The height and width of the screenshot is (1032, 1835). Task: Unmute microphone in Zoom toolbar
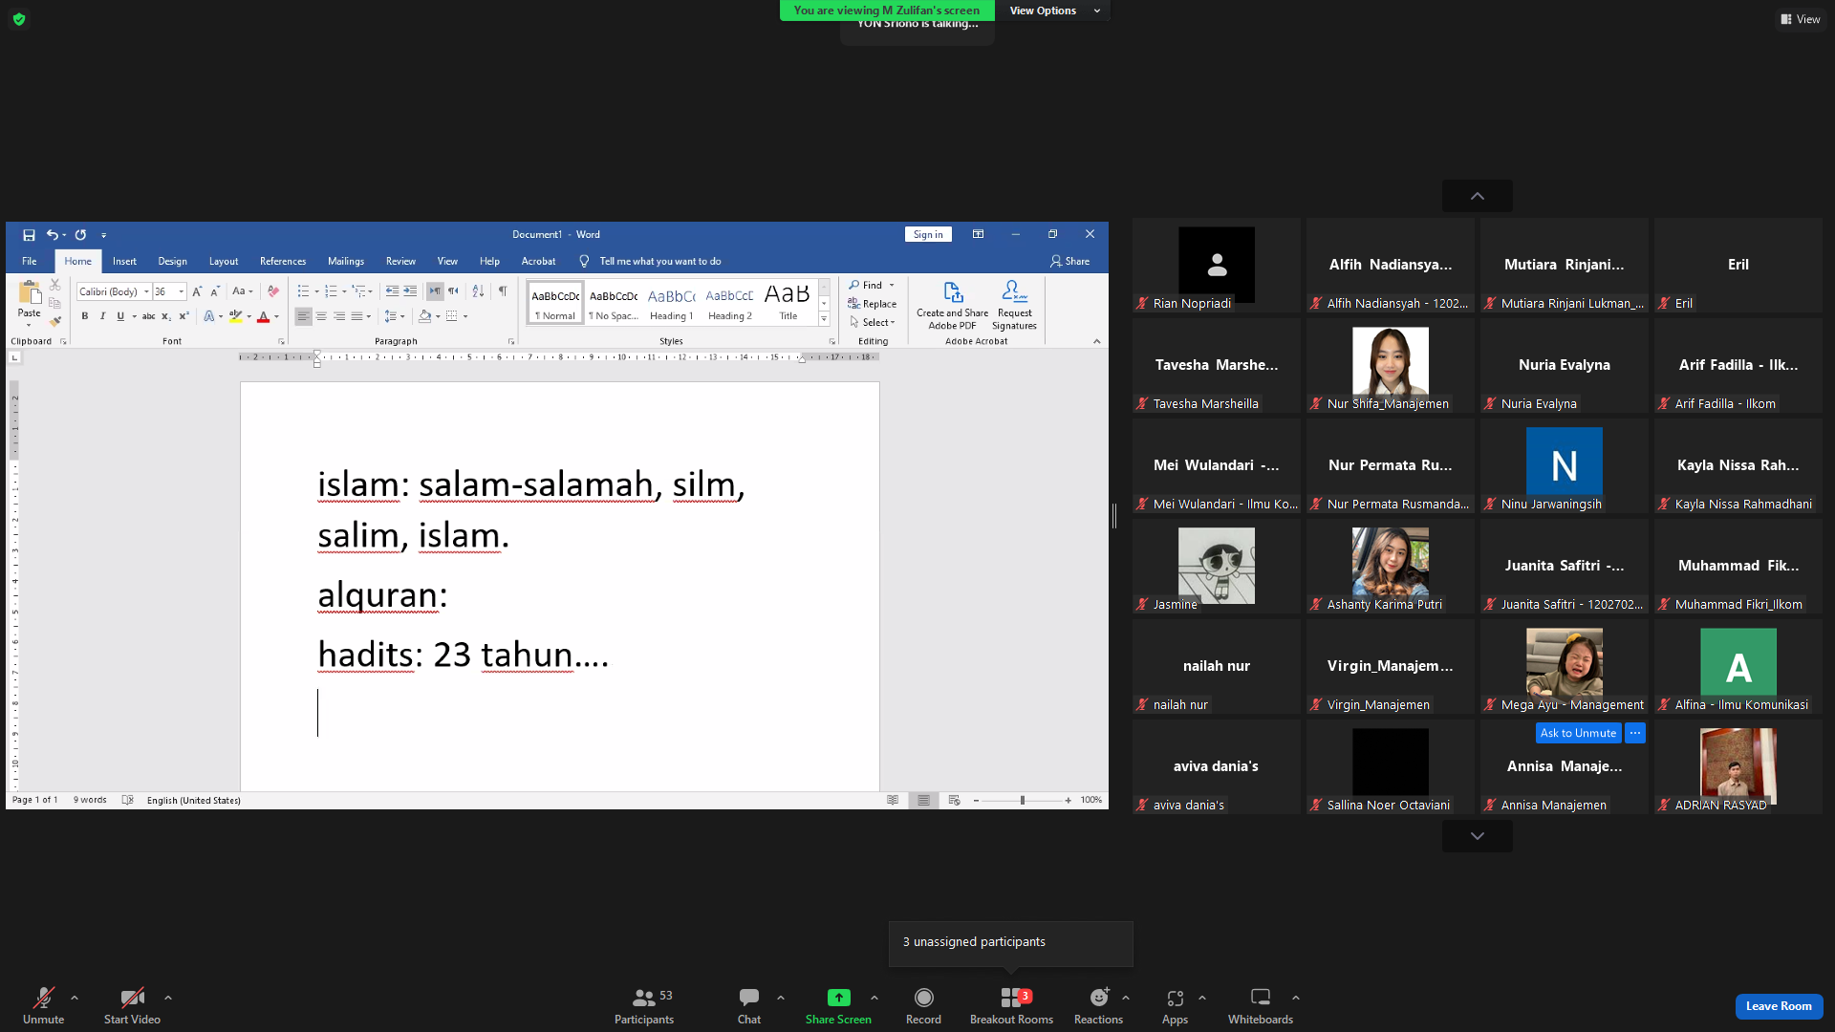coord(44,1004)
